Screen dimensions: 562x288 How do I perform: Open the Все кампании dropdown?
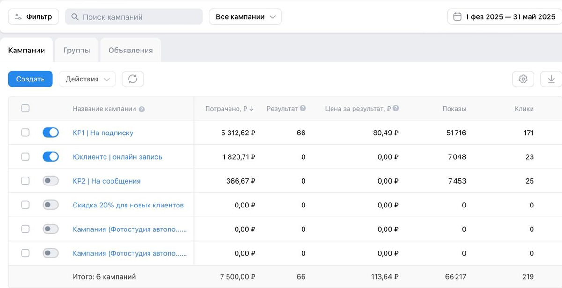(x=245, y=16)
